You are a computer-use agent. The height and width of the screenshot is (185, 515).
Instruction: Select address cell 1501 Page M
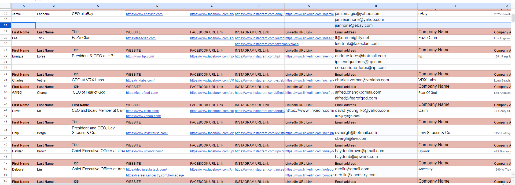click(x=502, y=56)
